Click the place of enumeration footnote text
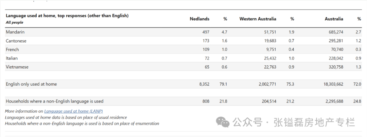Screen dimensions: 367x137 click(x=82, y=123)
